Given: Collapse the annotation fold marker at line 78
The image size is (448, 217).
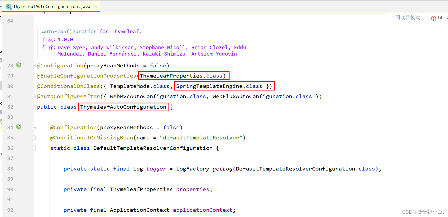Looking at the screenshot, I should point(34,66).
